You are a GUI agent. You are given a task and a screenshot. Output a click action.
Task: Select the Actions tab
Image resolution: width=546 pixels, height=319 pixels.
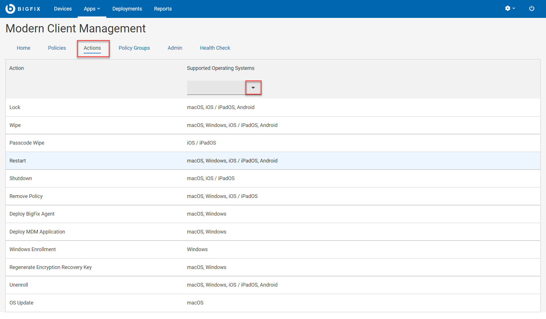[92, 48]
